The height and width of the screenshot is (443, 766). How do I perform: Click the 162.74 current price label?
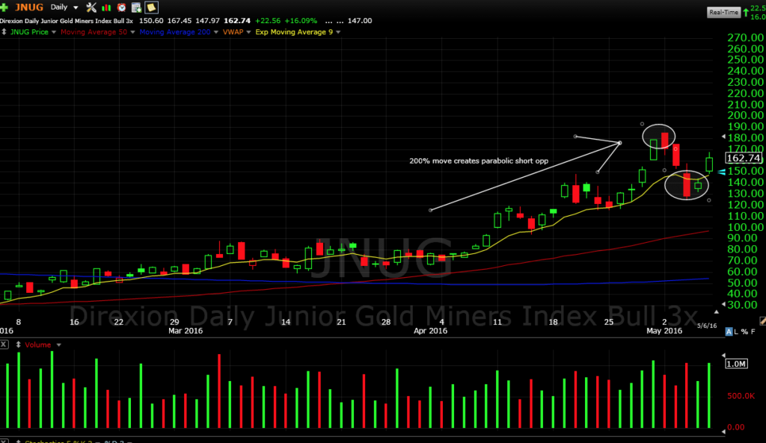(x=744, y=158)
